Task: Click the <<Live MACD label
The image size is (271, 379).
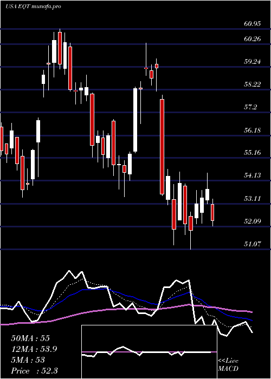Action: 228,365
